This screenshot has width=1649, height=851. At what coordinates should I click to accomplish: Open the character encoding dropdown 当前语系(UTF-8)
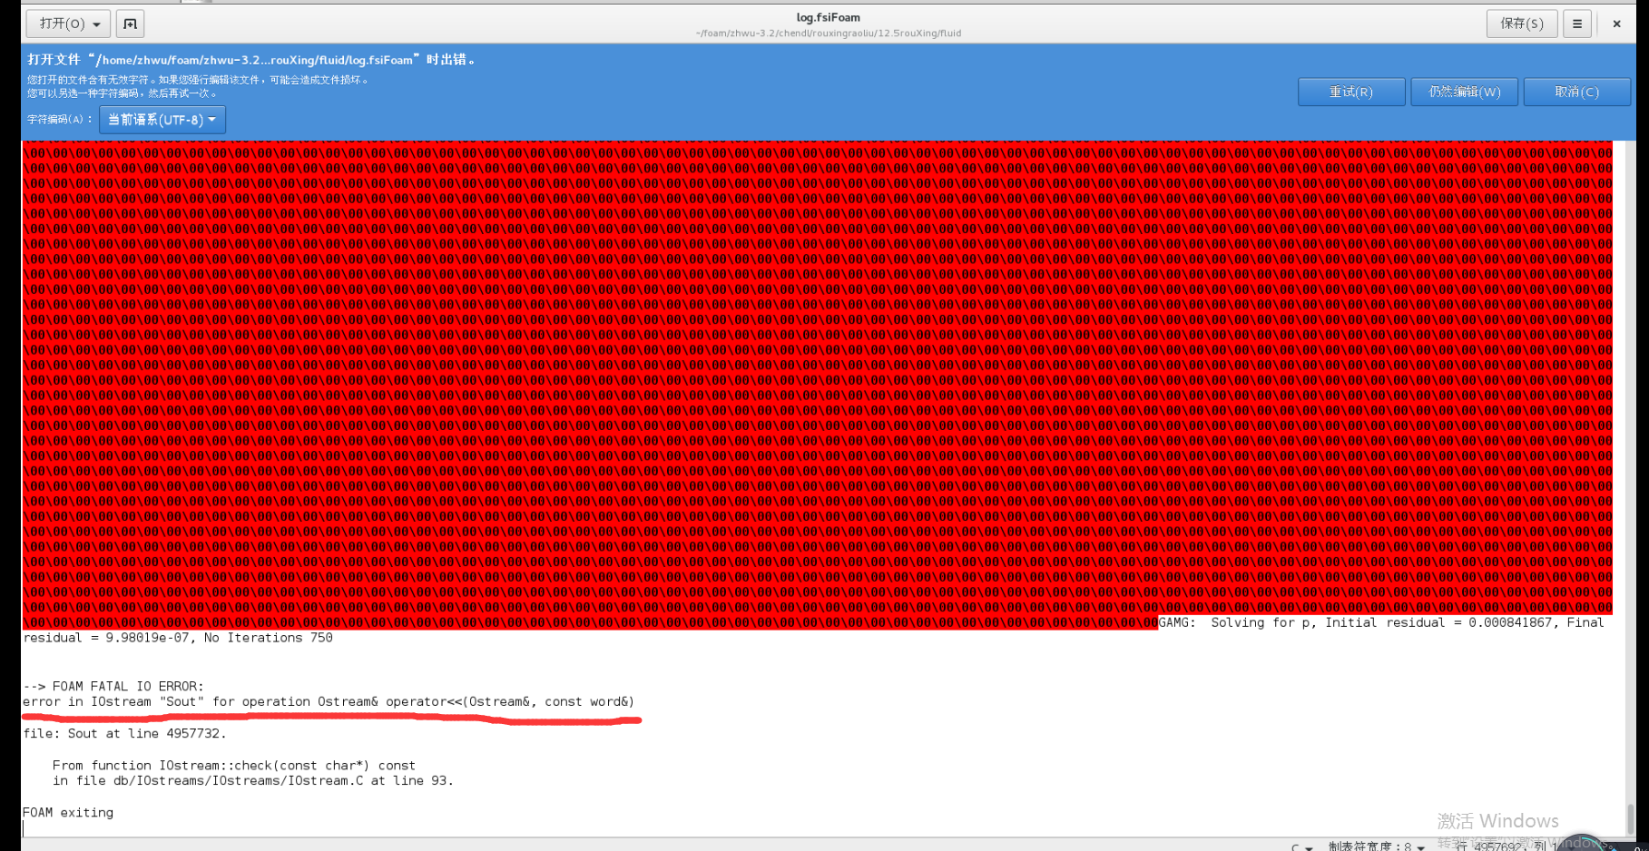pyautogui.click(x=162, y=120)
